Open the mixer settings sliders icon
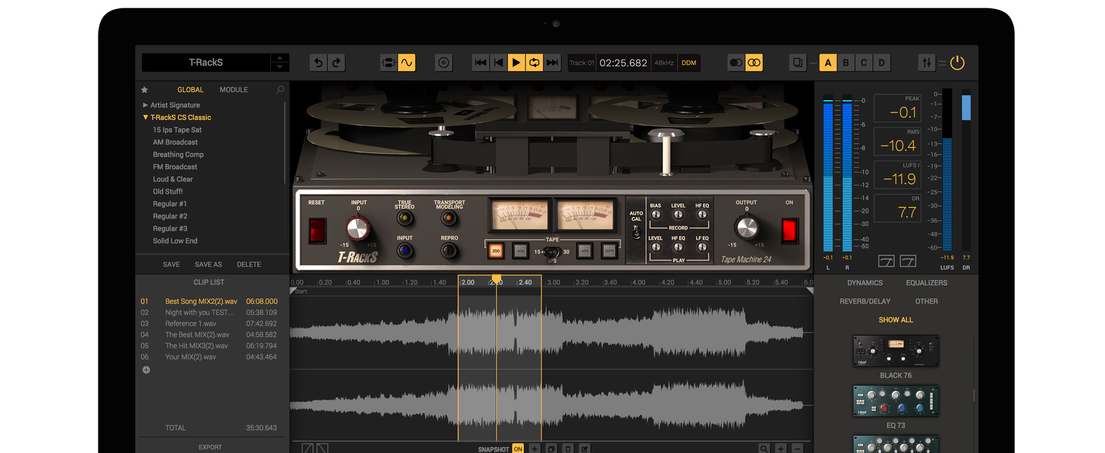The image size is (1105, 453). pos(927,63)
